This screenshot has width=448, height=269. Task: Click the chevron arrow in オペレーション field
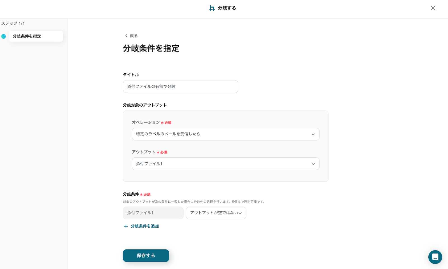[x=313, y=134]
